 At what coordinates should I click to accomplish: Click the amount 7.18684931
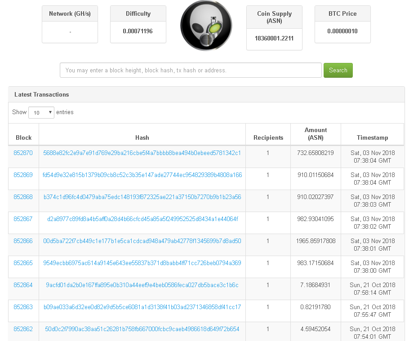pos(316,285)
